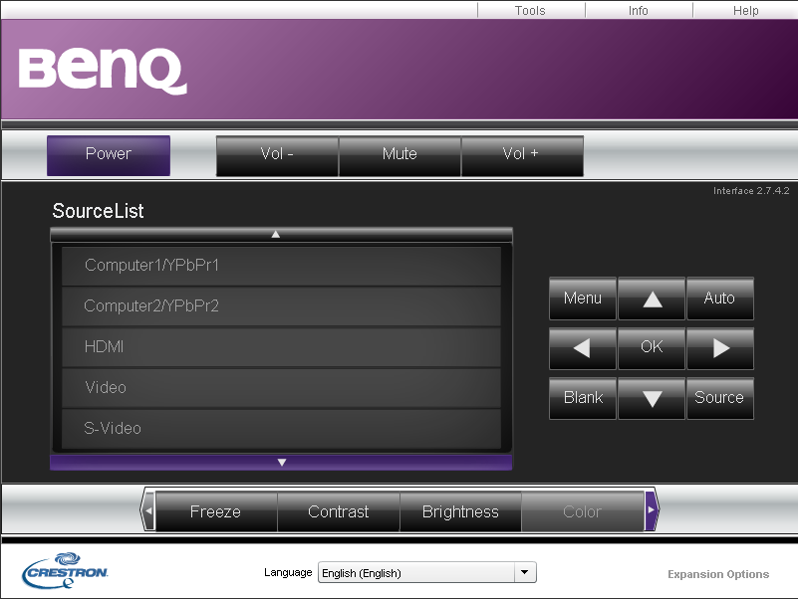
Task: Click the left arrow navigation button
Action: (583, 348)
